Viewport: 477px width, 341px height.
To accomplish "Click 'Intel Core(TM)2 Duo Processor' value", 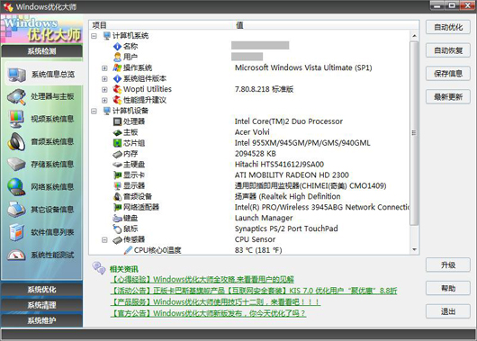I will tap(289, 121).
